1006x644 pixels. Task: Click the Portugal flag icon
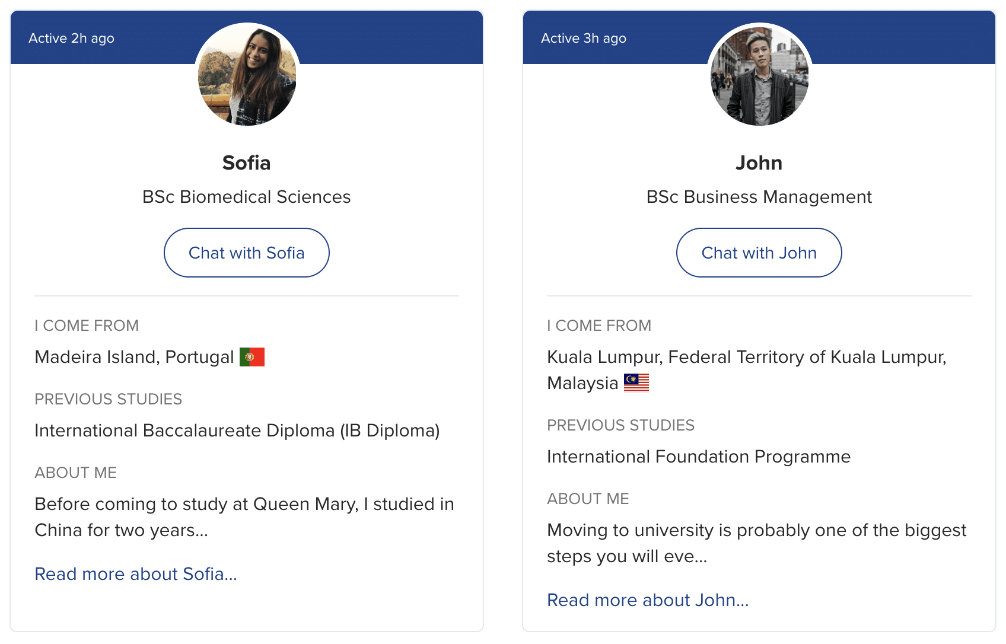252,357
